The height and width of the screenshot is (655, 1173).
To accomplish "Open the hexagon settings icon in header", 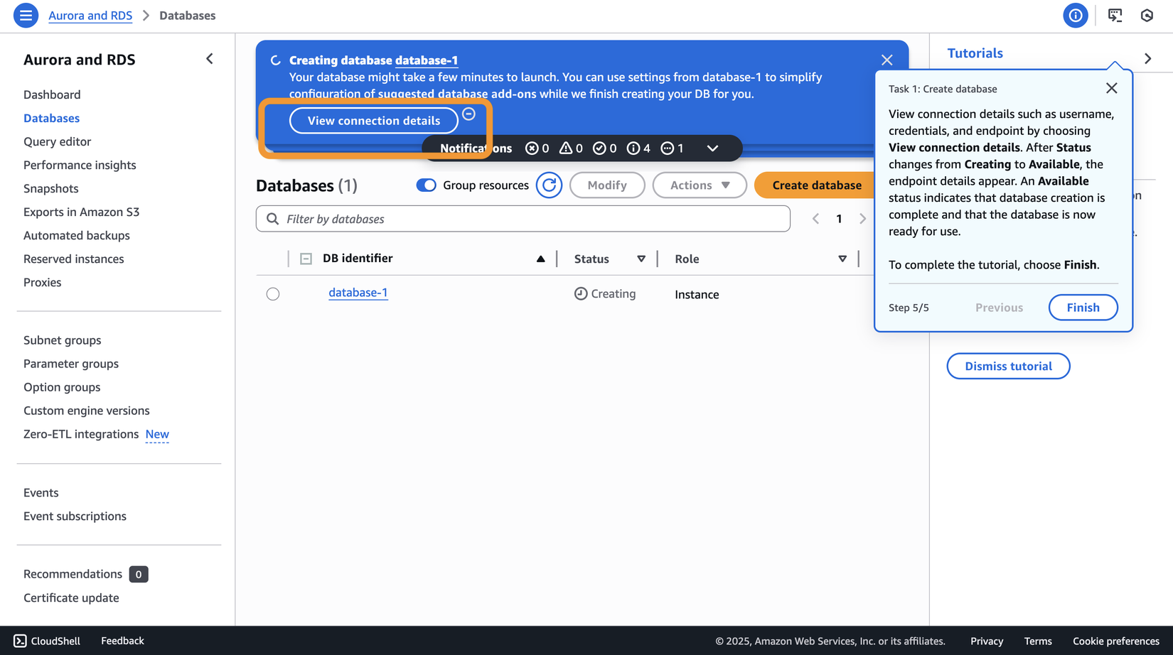I will pyautogui.click(x=1147, y=16).
